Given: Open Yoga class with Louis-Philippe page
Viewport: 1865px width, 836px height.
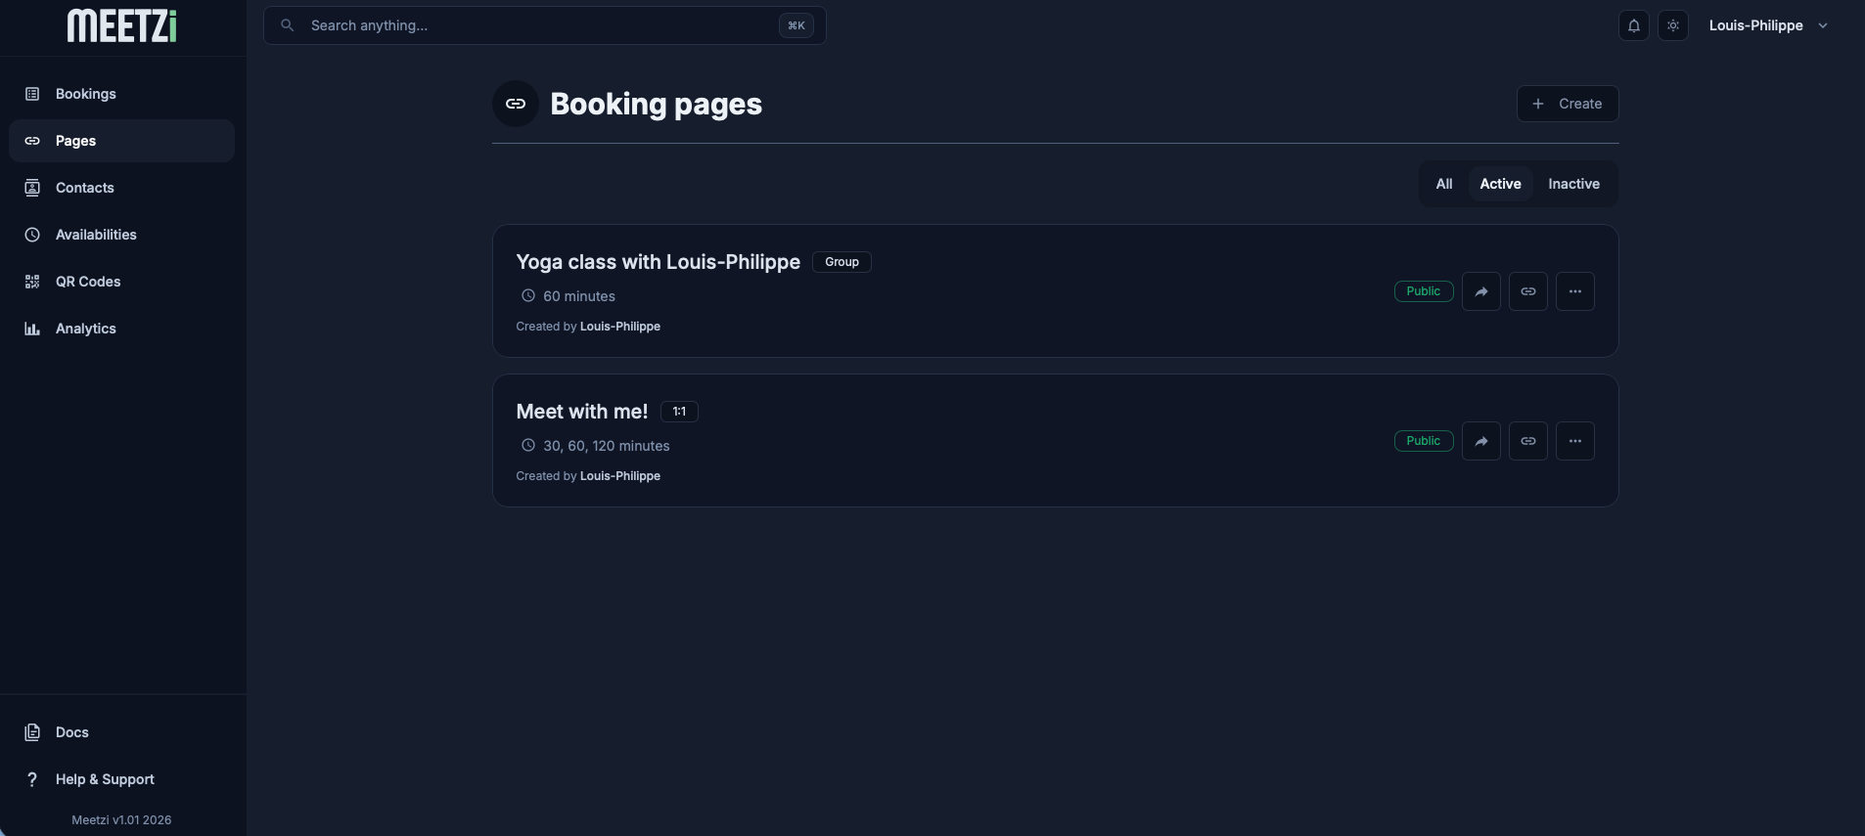Looking at the screenshot, I should 658,262.
